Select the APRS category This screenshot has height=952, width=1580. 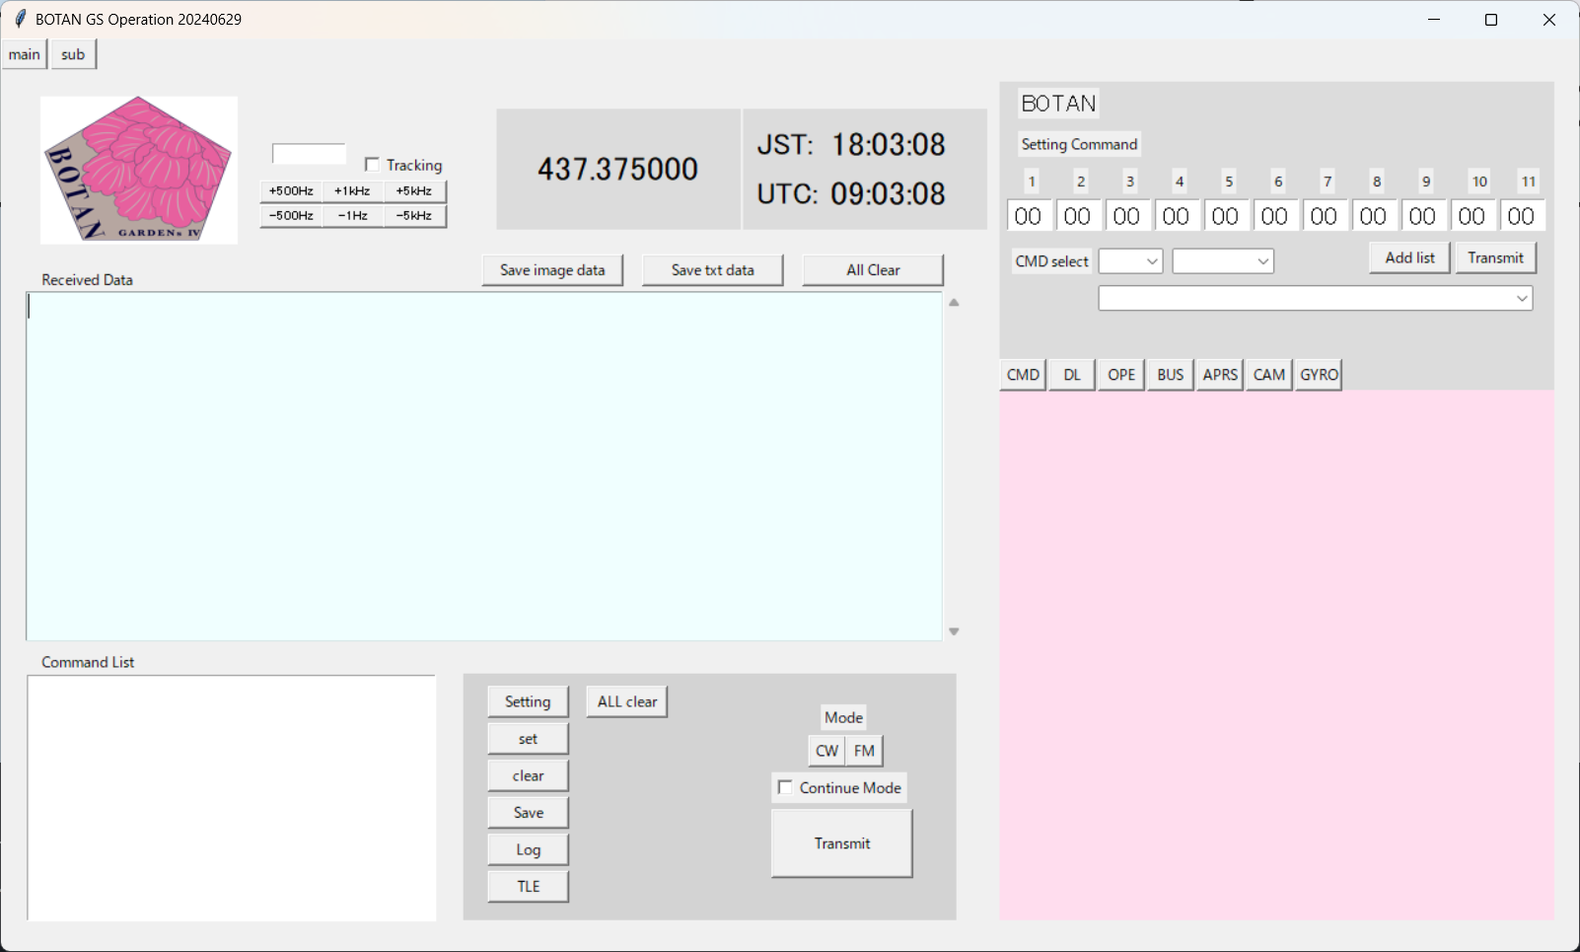1220,374
